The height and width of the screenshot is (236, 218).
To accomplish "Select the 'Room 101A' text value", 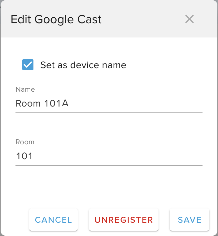I will click(42, 103).
